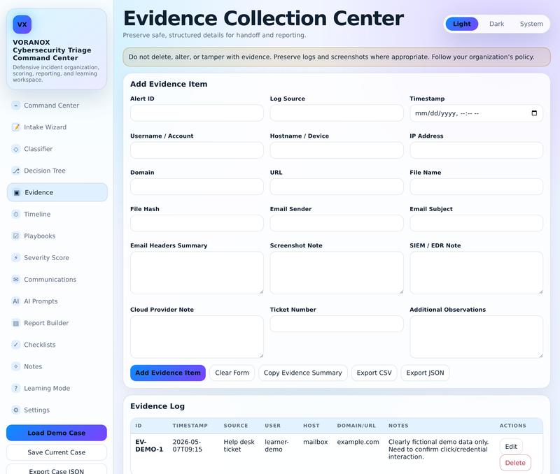Viewport: 560px width, 474px height.
Task: Click the Screenshot Note textarea
Action: (x=337, y=273)
